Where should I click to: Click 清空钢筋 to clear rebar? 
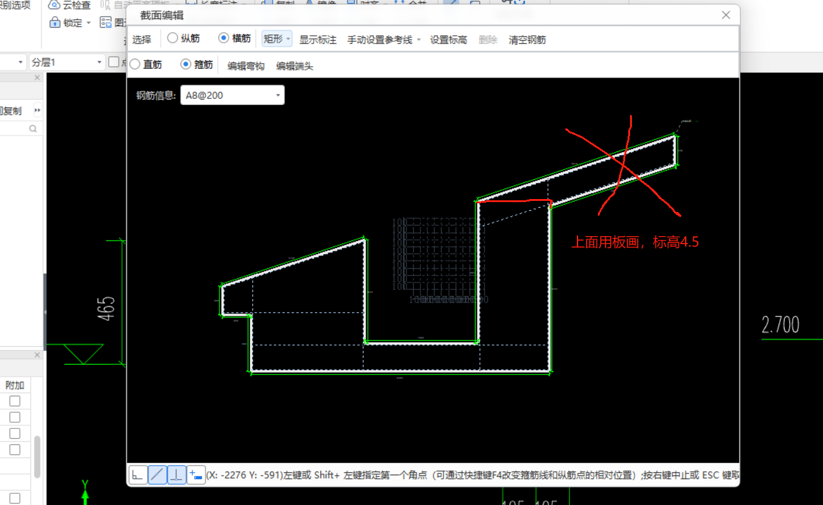tap(527, 40)
